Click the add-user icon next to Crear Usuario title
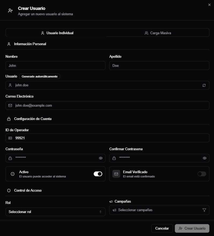Viewport: 214px width, 236px height. tap(10, 10)
